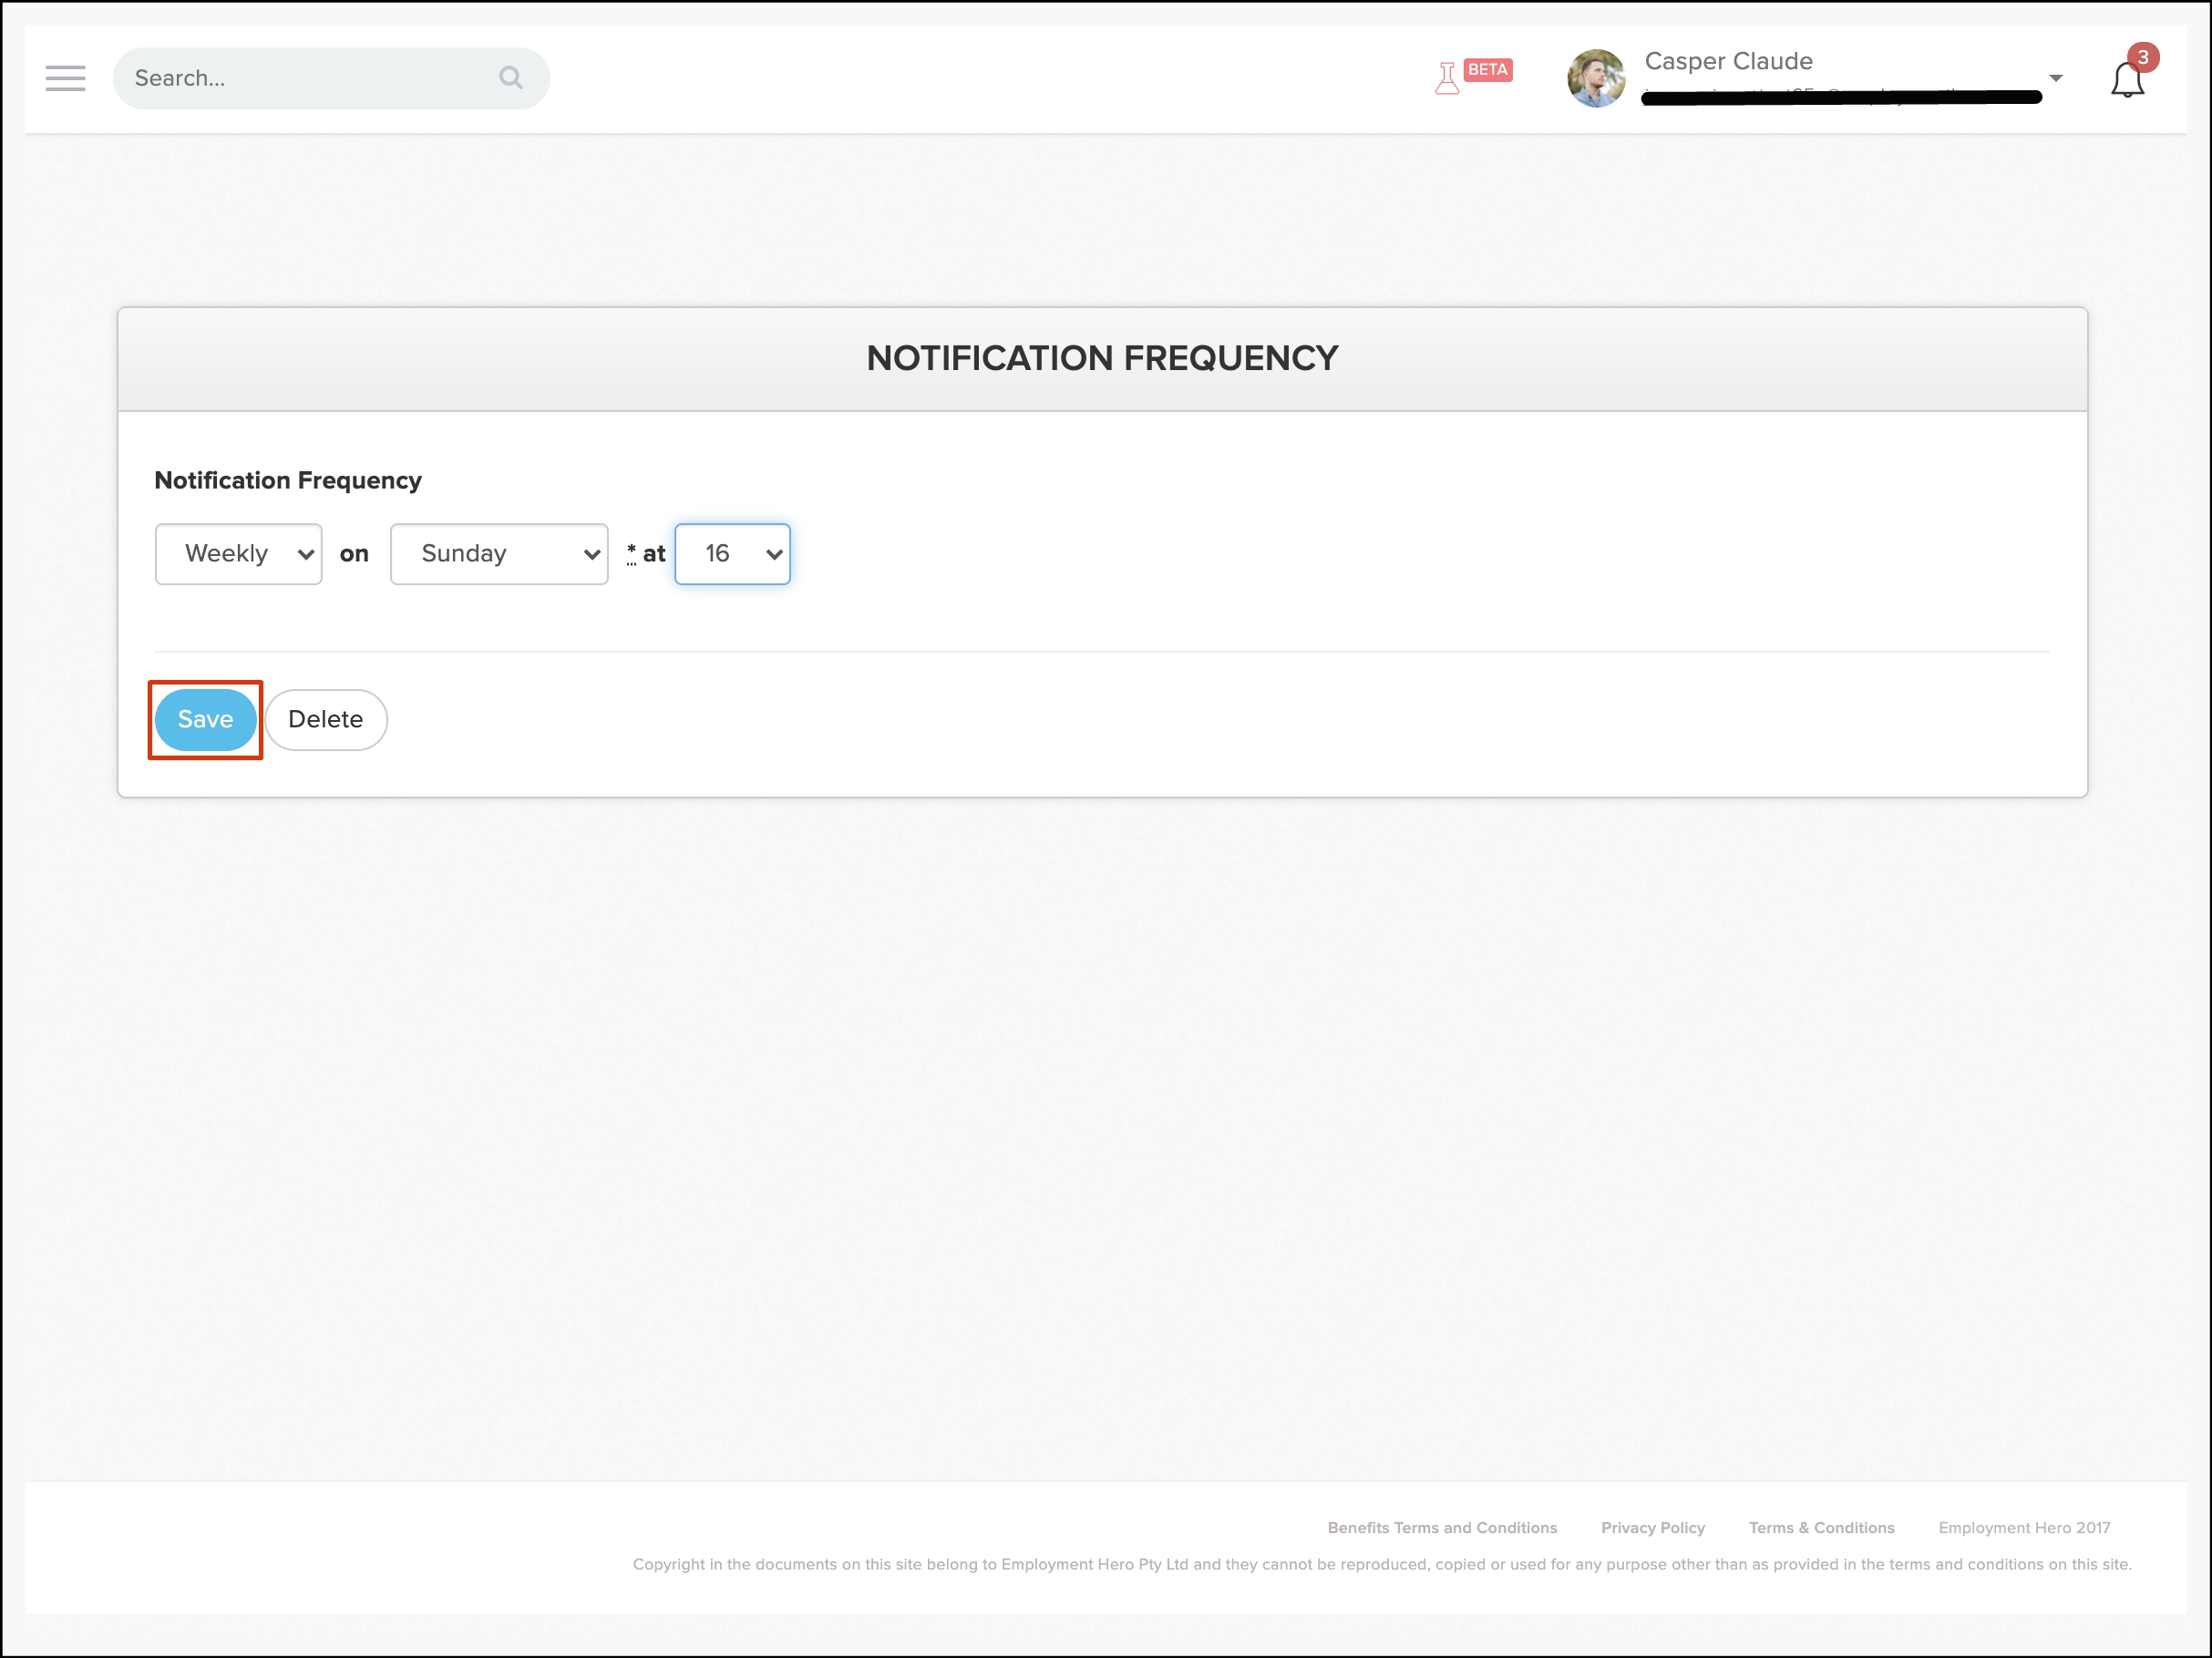Open the Sunday day dropdown
The image size is (2212, 1658).
click(x=499, y=554)
